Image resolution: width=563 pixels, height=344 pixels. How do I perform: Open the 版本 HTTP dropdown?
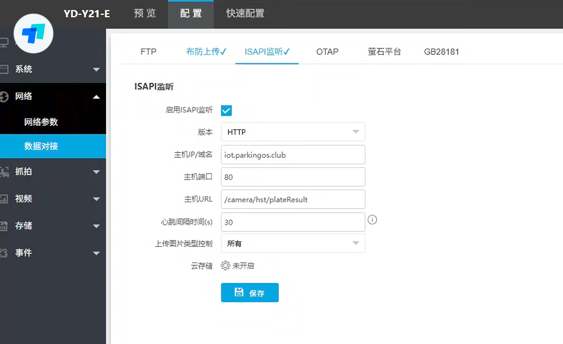(293, 132)
